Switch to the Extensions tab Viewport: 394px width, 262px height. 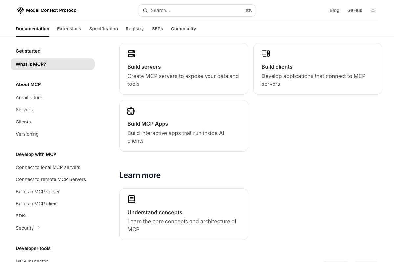69,29
